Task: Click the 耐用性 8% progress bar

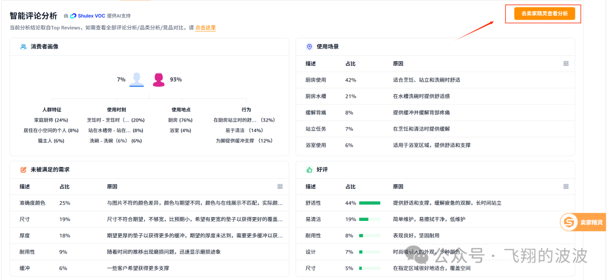Action: (x=369, y=236)
